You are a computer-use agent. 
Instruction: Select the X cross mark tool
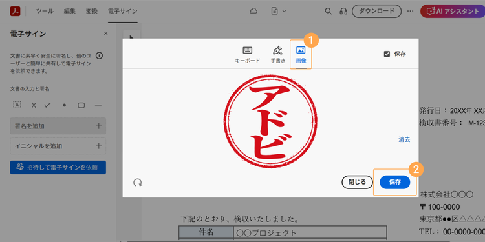click(x=34, y=105)
